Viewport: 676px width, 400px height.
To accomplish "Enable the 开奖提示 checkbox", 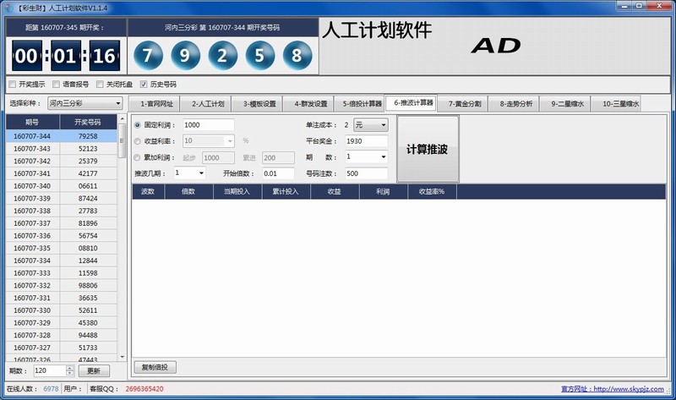I will tap(12, 85).
